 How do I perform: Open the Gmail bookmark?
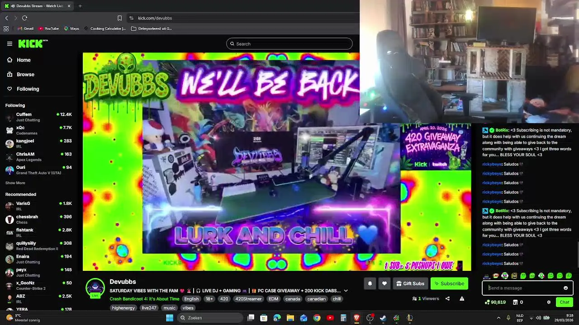click(25, 28)
